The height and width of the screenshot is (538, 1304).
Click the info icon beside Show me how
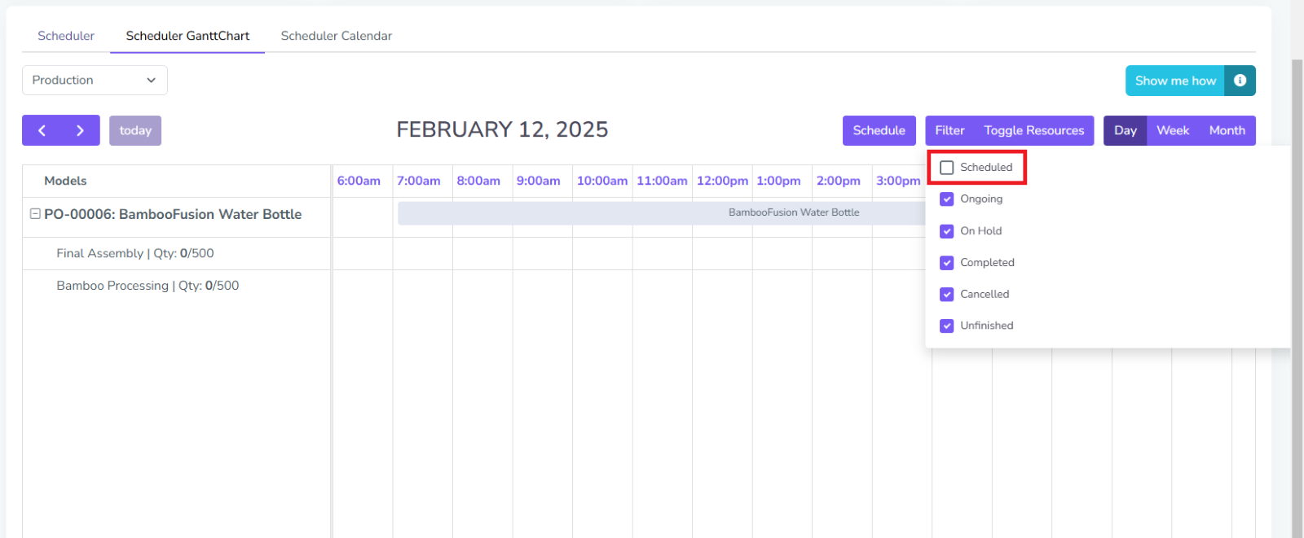pyautogui.click(x=1240, y=81)
